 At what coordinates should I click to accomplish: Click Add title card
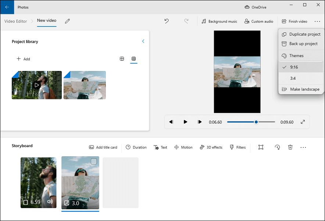click(x=103, y=147)
